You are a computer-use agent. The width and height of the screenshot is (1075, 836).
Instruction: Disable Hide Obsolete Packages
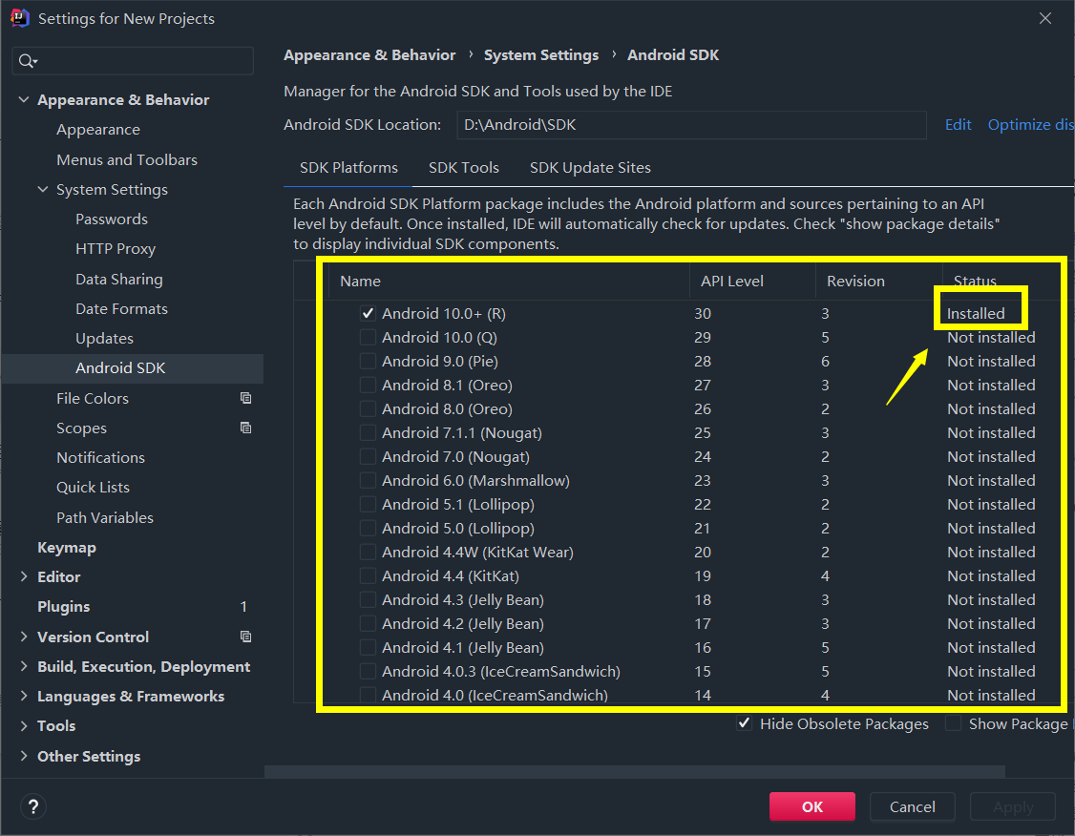744,723
